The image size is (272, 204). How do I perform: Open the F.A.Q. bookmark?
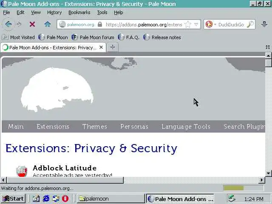click(128, 37)
